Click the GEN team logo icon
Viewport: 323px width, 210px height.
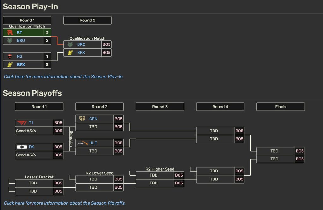82,119
